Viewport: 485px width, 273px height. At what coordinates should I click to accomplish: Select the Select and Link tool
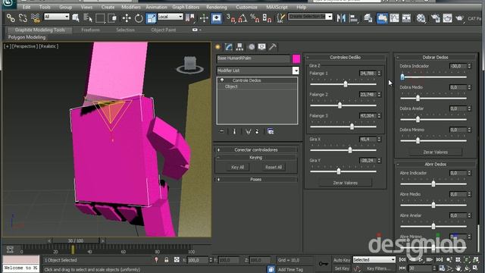click(x=11, y=18)
